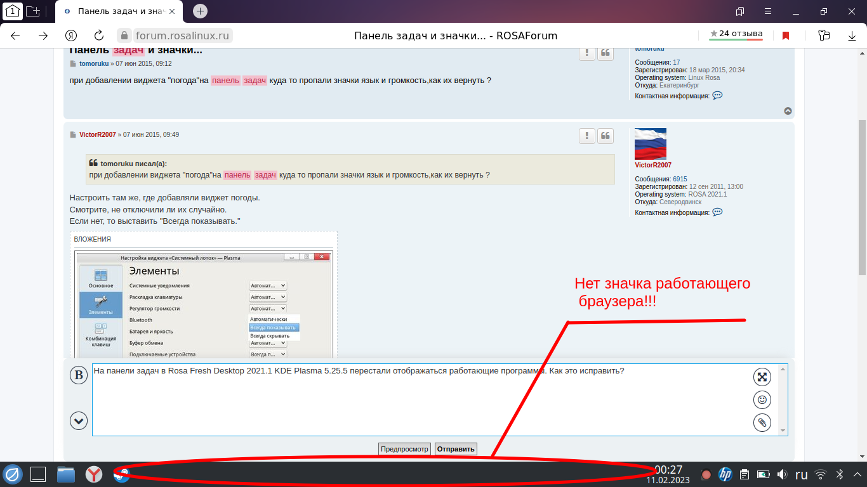This screenshot has width=867, height=487.
Task: Toggle bold with the B button
Action: click(x=79, y=375)
